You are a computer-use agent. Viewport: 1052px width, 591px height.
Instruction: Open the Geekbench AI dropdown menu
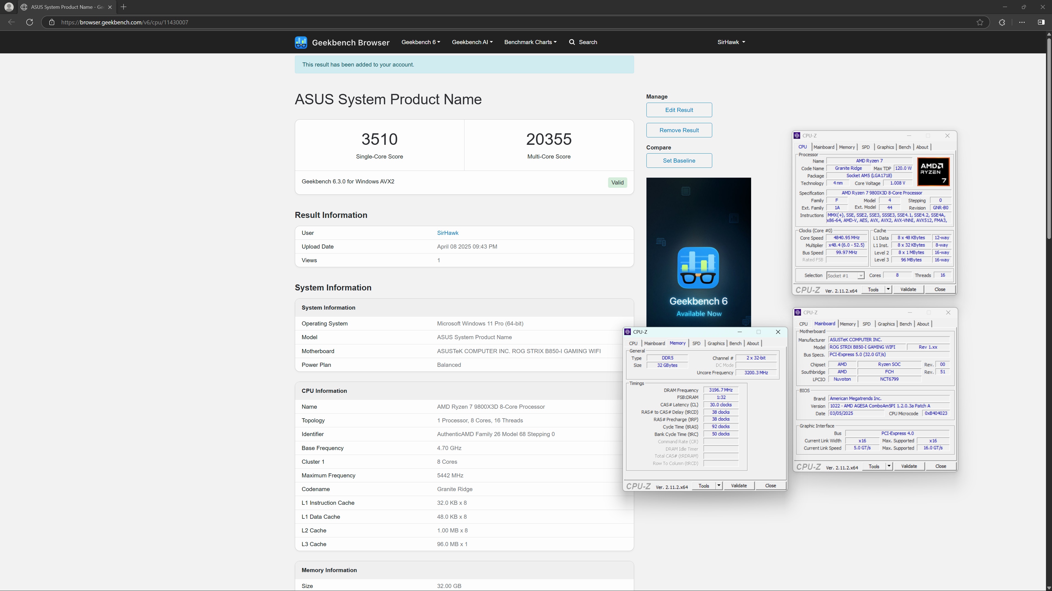472,42
